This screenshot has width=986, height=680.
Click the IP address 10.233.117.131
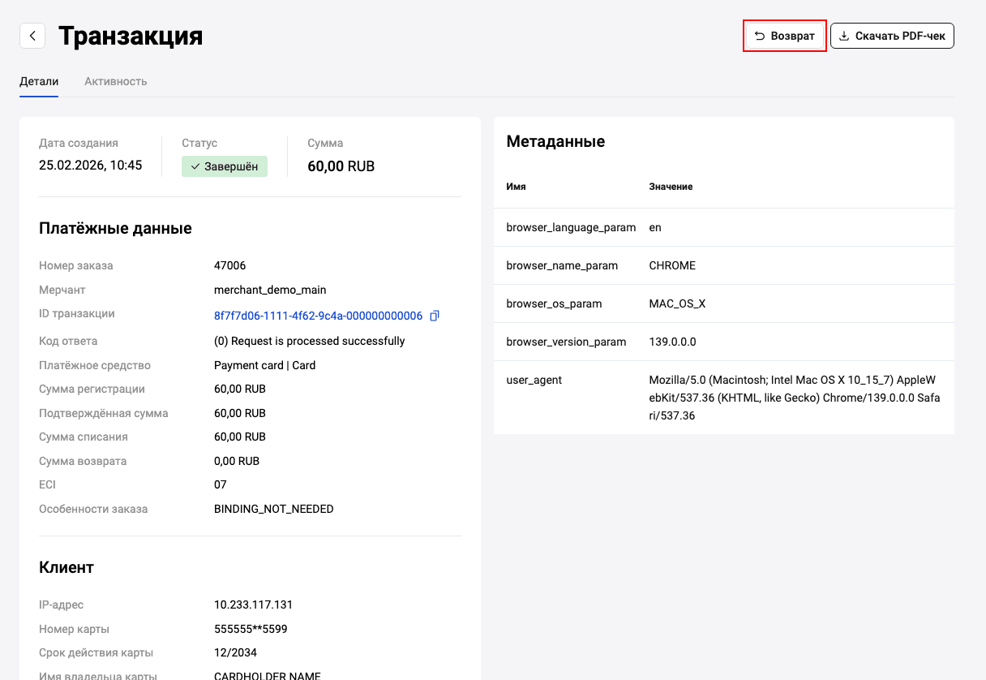click(254, 605)
